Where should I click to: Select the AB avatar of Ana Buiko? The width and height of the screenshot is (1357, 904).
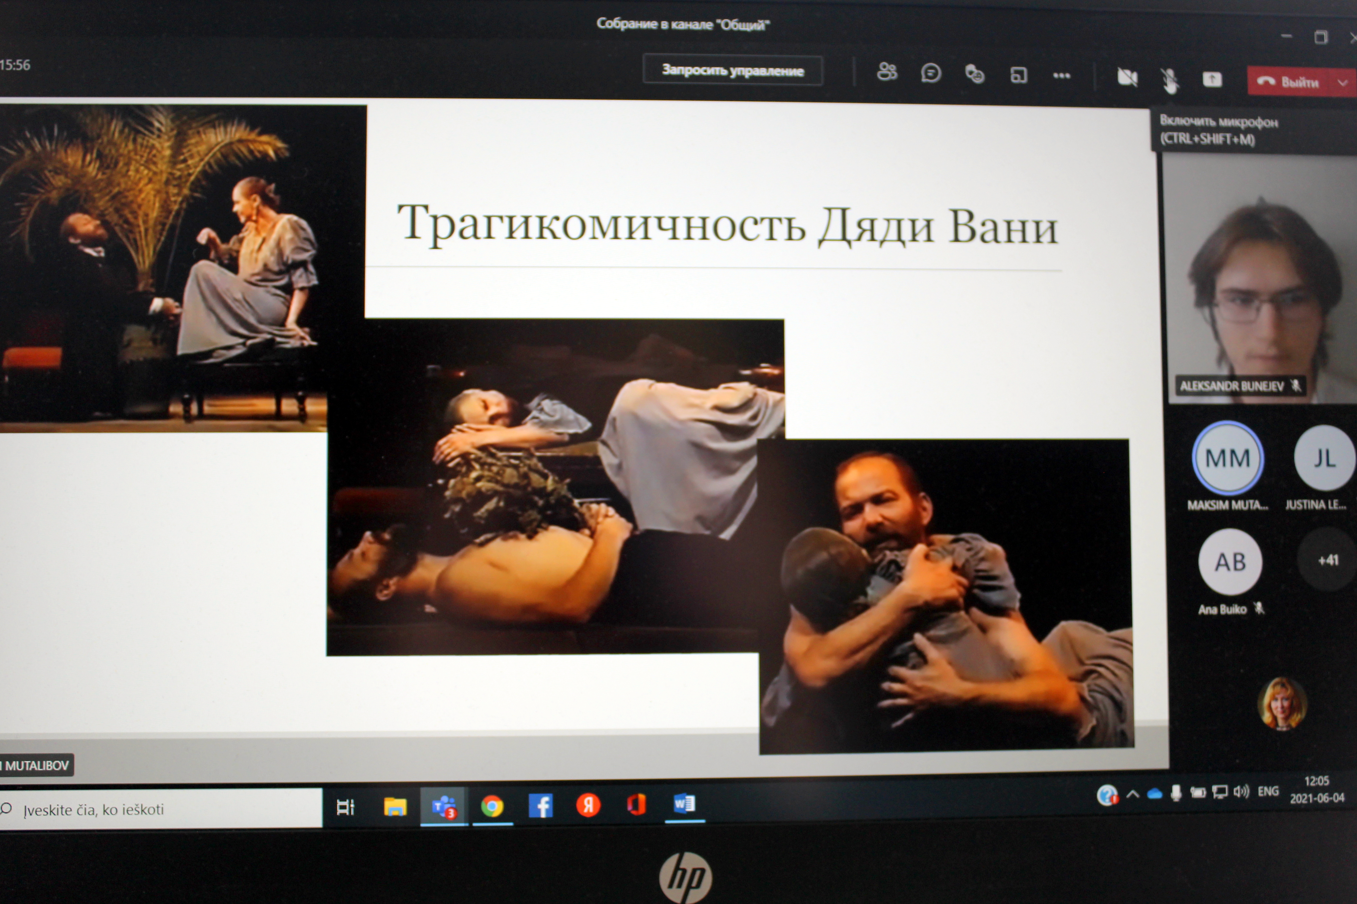click(x=1230, y=562)
